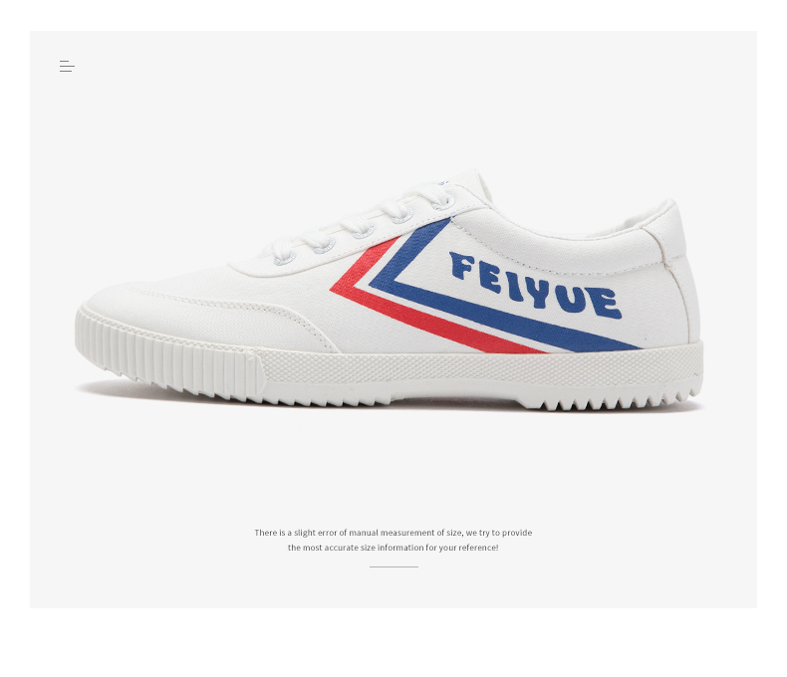Click the final E in FEIYUE logo

tap(608, 304)
